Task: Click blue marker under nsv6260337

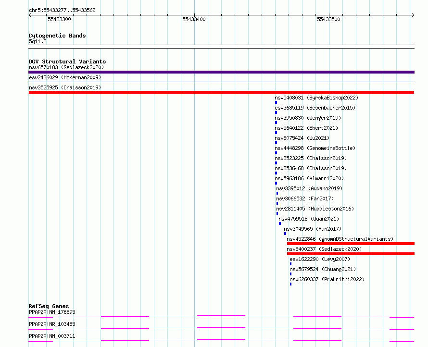Action: (x=290, y=284)
